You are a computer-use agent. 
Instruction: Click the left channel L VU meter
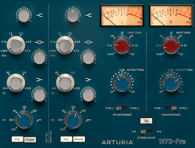122,15
